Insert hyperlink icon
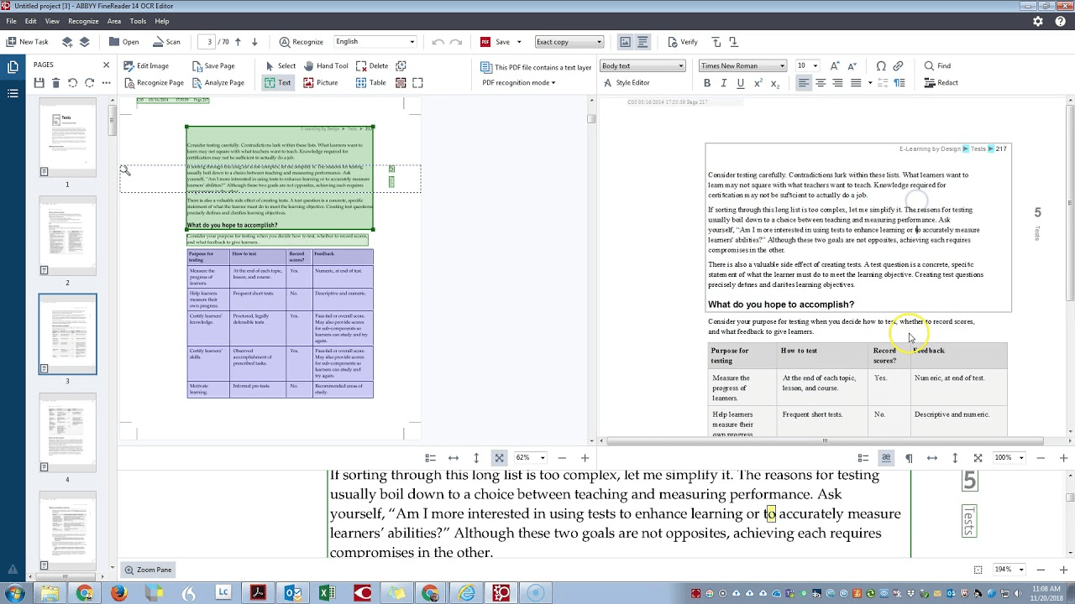 (x=898, y=66)
